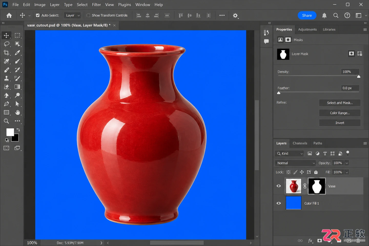This screenshot has height=246, width=369.
Task: Open the Layers panel flyout menu
Action: (365, 143)
